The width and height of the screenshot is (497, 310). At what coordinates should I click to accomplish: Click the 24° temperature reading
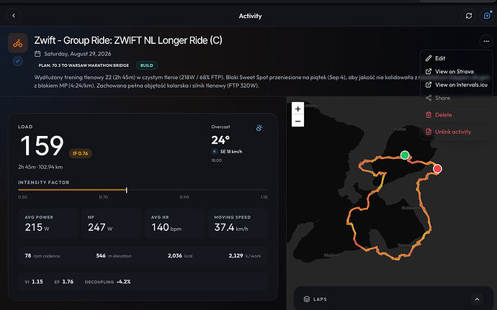220,140
